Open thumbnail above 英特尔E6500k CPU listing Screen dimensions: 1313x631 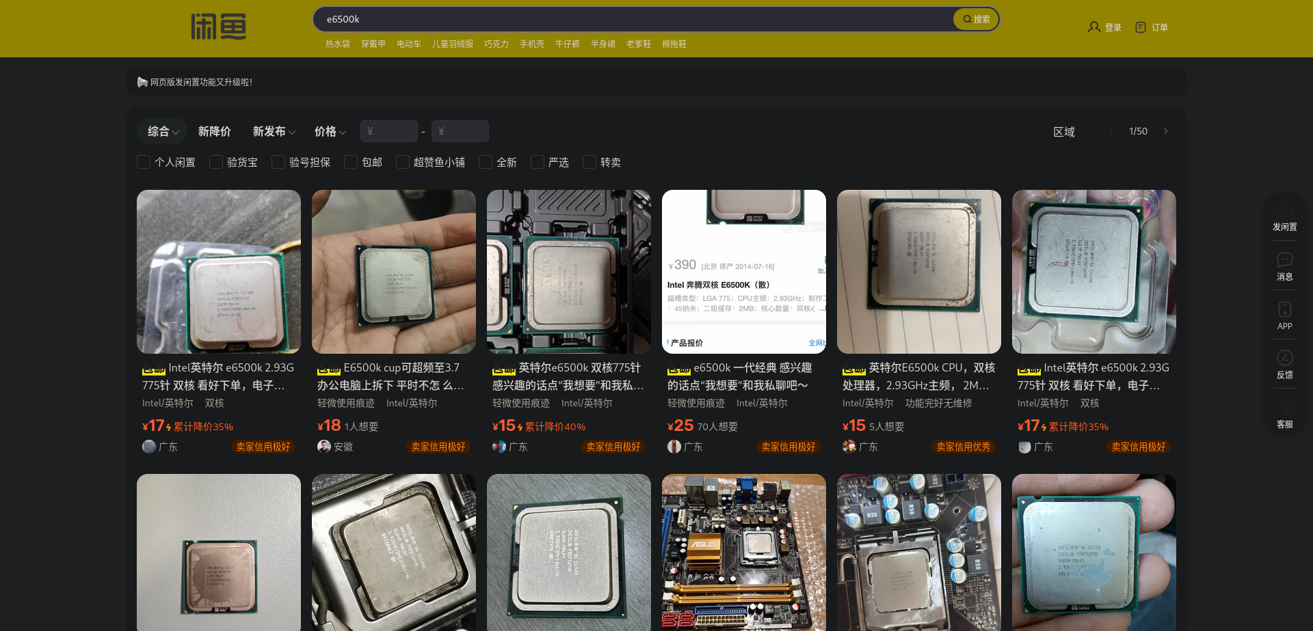(x=919, y=272)
